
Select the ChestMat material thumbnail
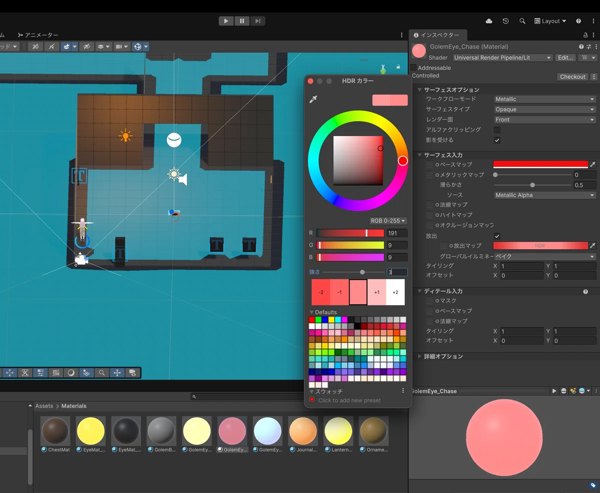point(55,431)
